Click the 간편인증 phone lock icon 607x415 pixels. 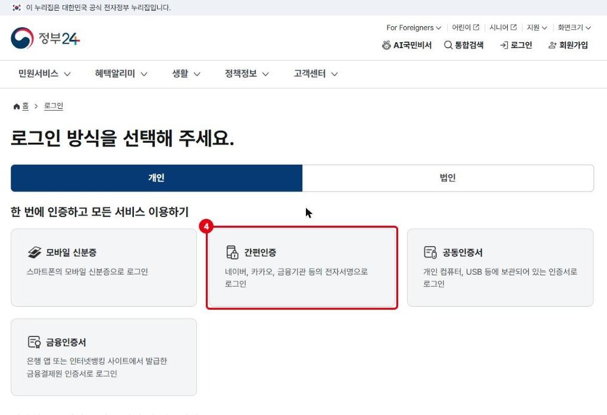click(232, 252)
